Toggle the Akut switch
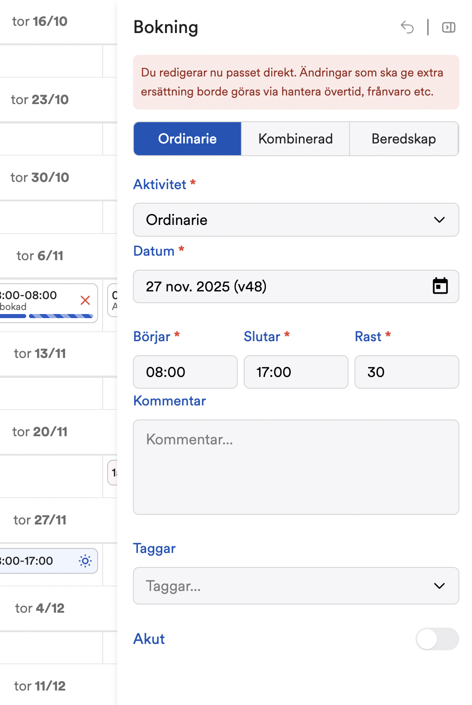The height and width of the screenshot is (705, 472). [437, 639]
